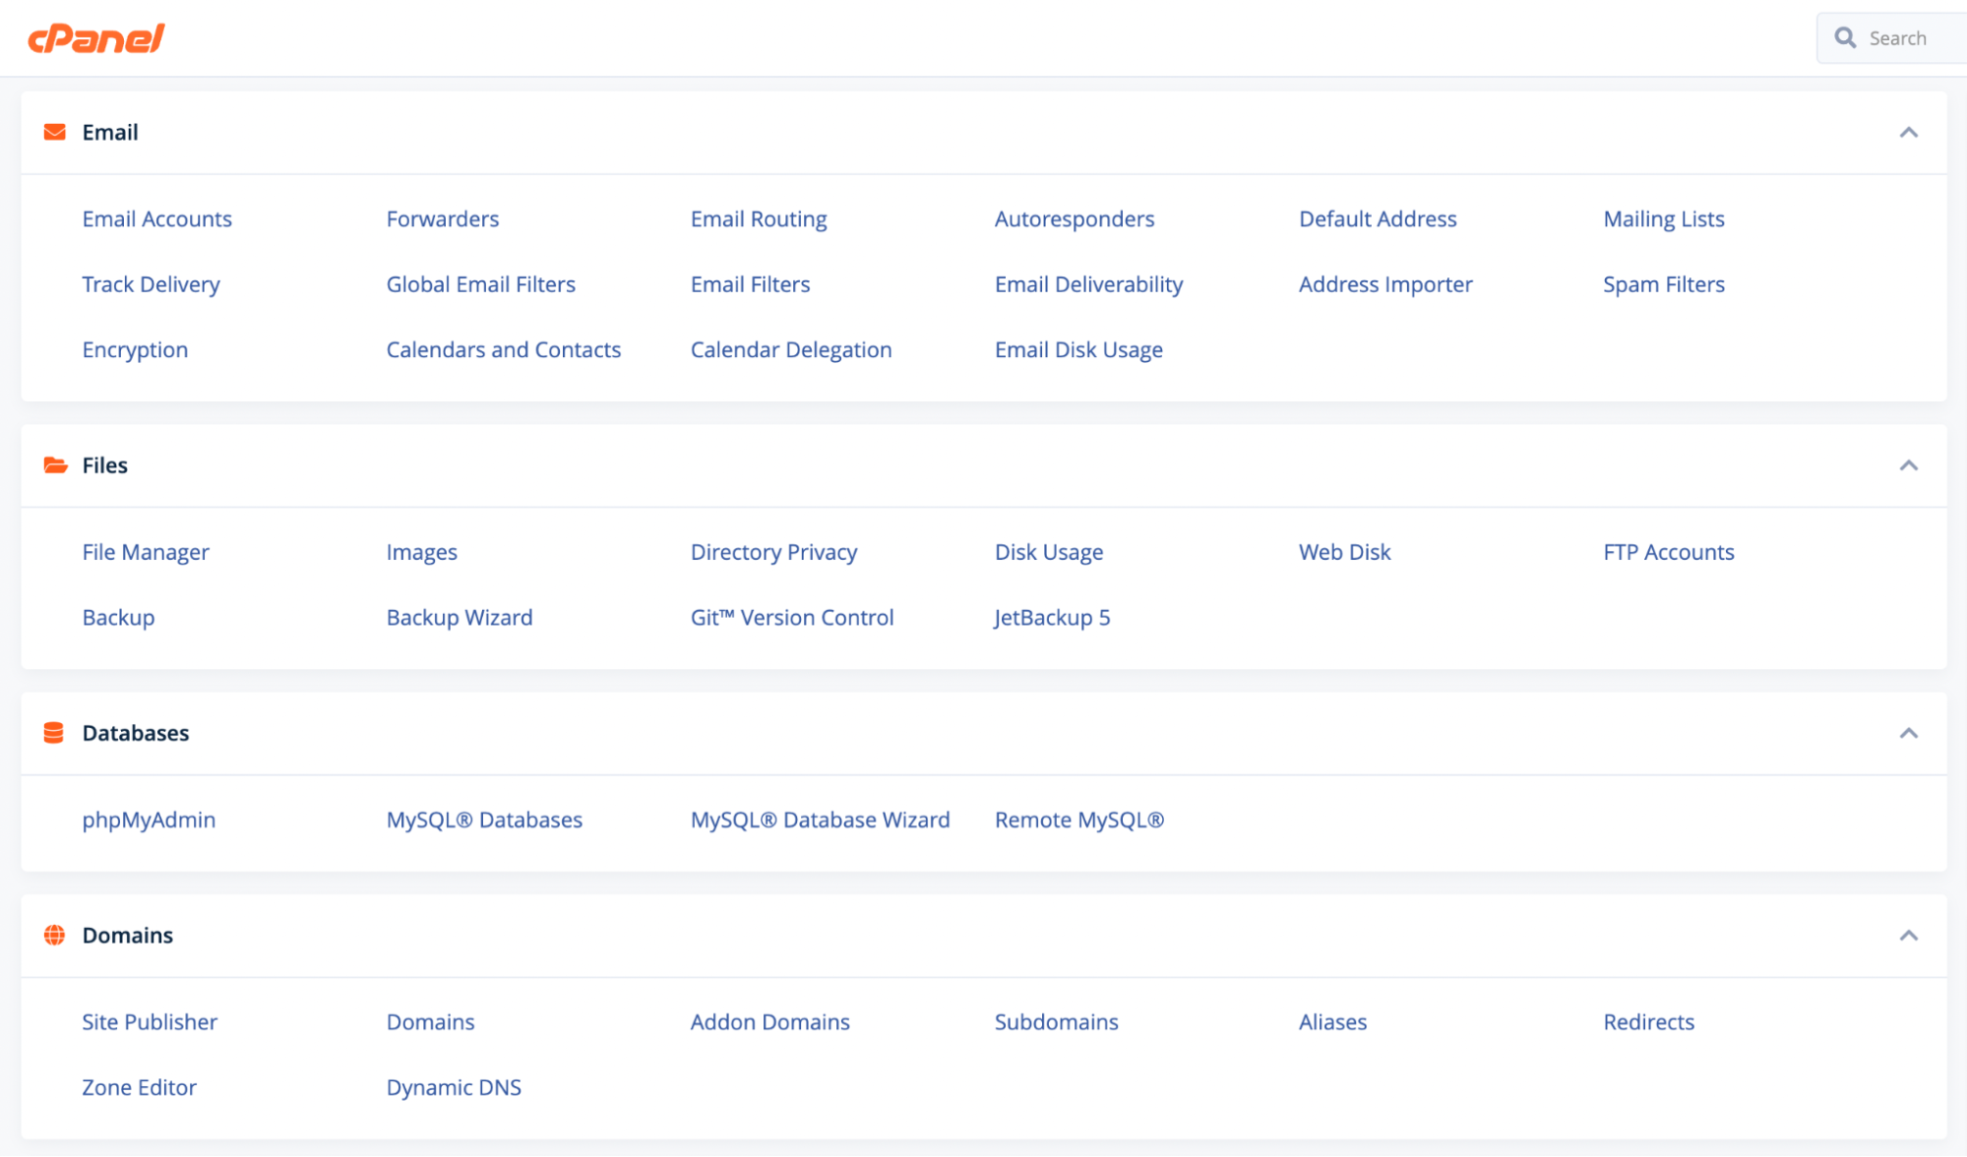Screen dimensions: 1967x1157
Task: Open MySQL Database Wizard
Action: pos(820,820)
